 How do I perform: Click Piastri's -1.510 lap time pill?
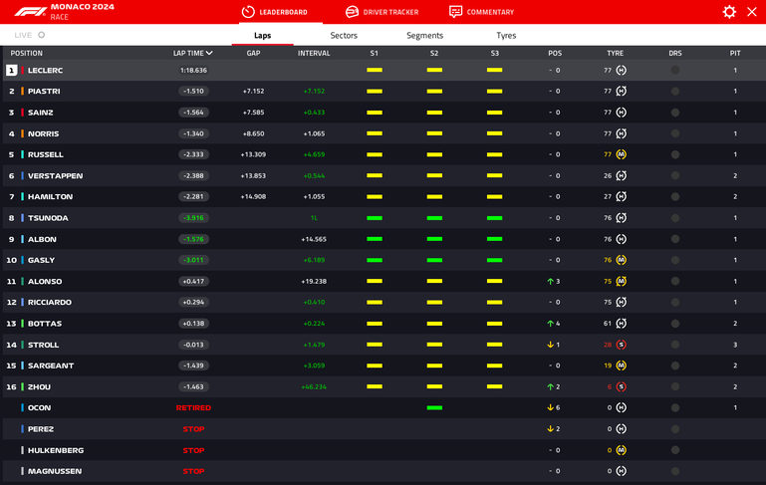pos(193,92)
